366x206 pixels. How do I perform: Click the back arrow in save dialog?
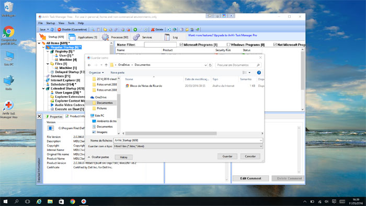click(89, 65)
